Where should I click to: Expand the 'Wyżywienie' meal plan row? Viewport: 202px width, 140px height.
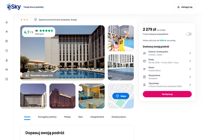(167, 77)
